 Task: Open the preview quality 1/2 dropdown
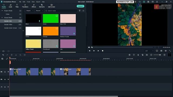point(149,51)
